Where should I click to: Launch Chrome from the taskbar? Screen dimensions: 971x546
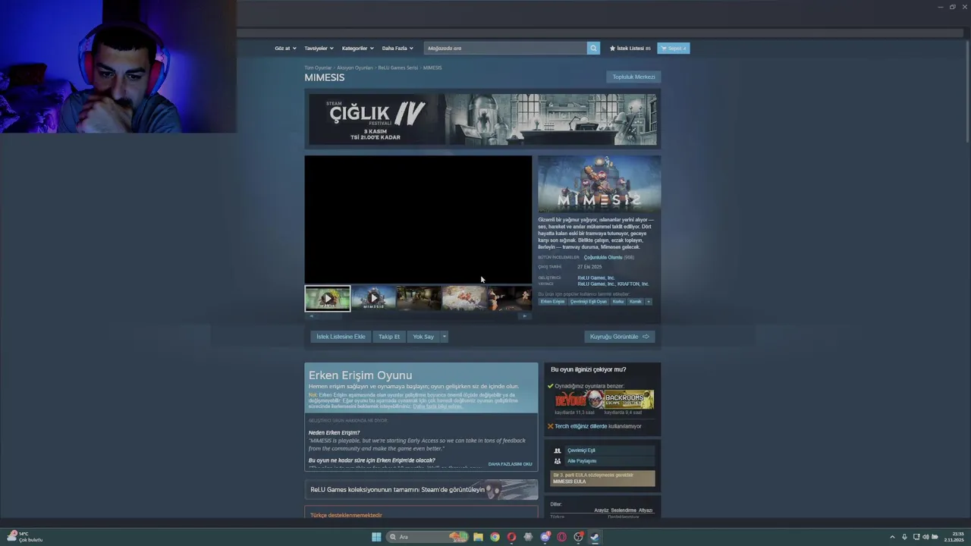click(x=495, y=537)
